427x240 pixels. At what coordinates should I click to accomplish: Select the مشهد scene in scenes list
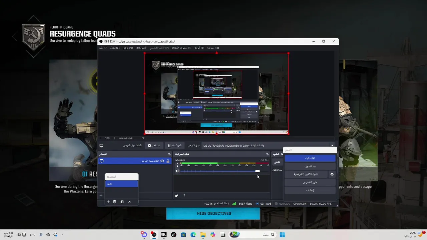click(121, 184)
